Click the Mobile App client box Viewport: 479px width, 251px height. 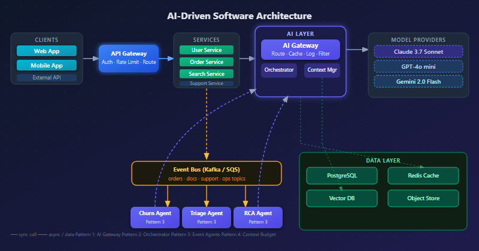[47, 65]
